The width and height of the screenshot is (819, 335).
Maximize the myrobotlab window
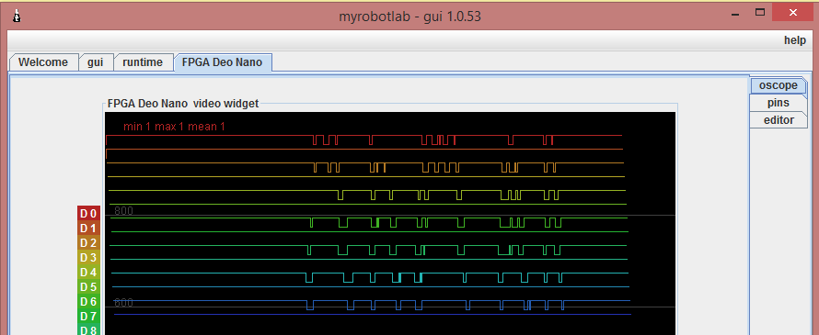point(760,13)
